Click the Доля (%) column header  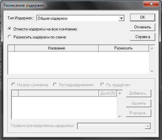pyautogui.click(x=108, y=93)
